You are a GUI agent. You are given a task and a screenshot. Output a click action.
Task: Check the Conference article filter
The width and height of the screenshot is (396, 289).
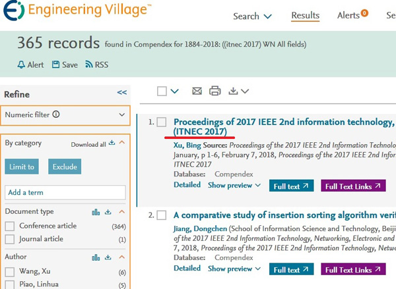10,226
